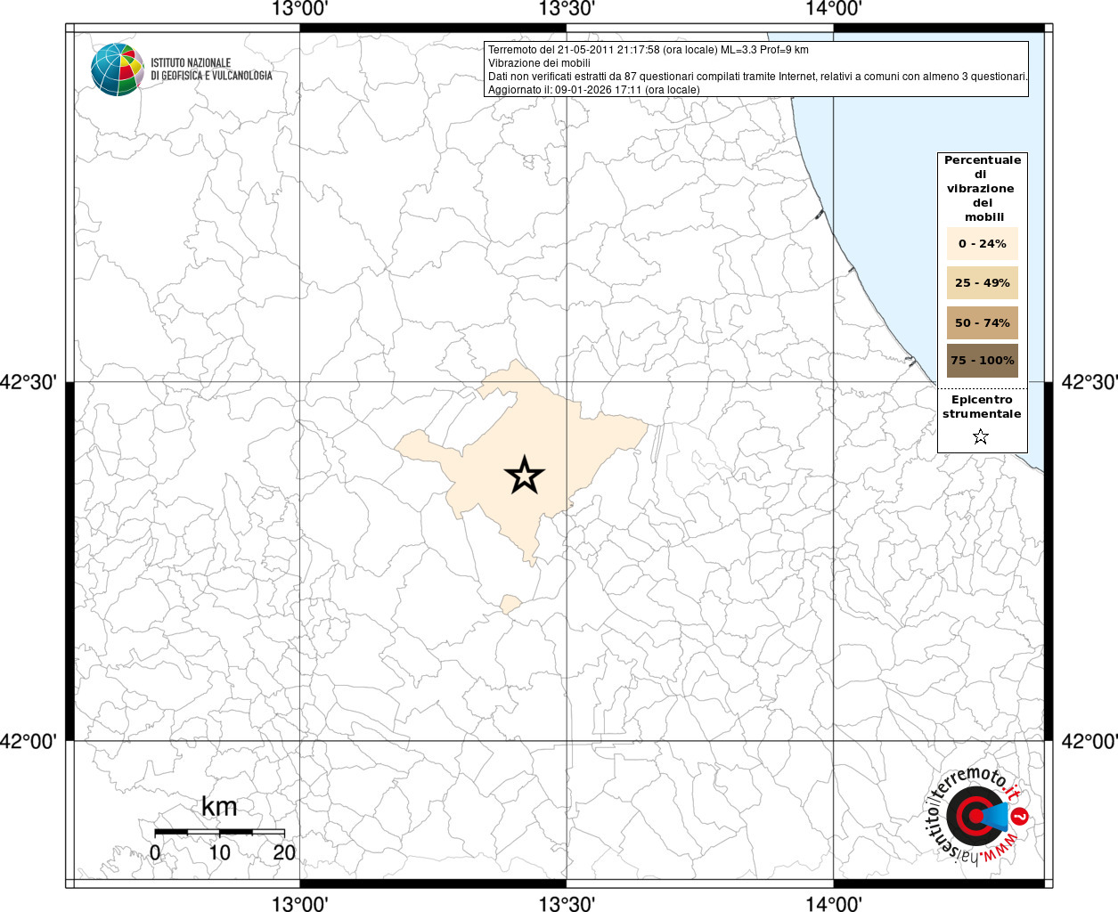Click the earthquake info header box
1118x912 pixels.
click(756, 69)
